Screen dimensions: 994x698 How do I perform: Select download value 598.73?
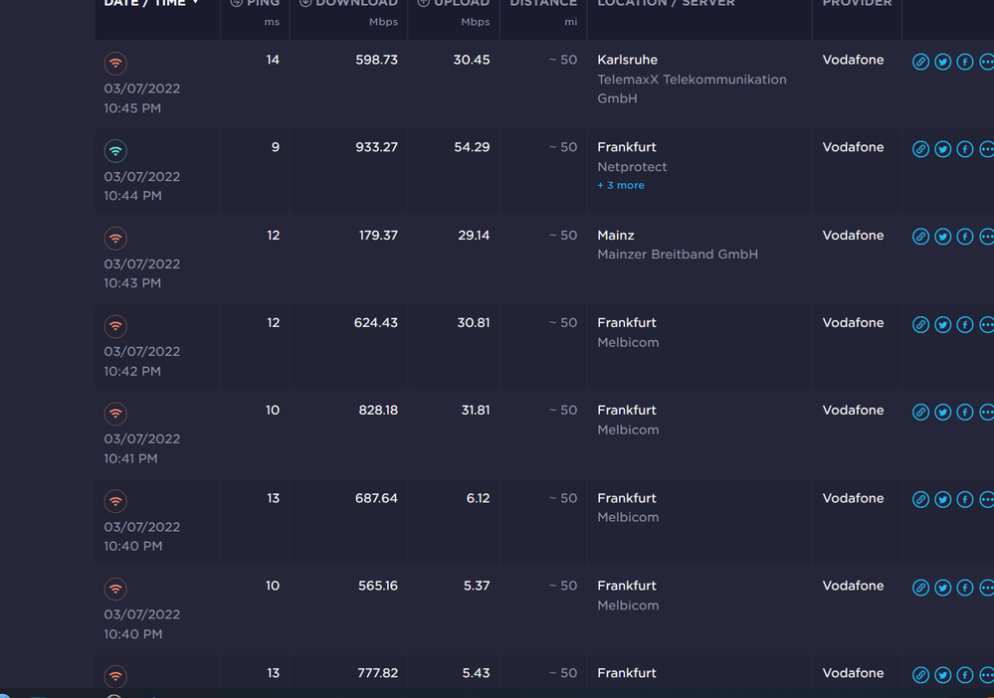(x=376, y=60)
